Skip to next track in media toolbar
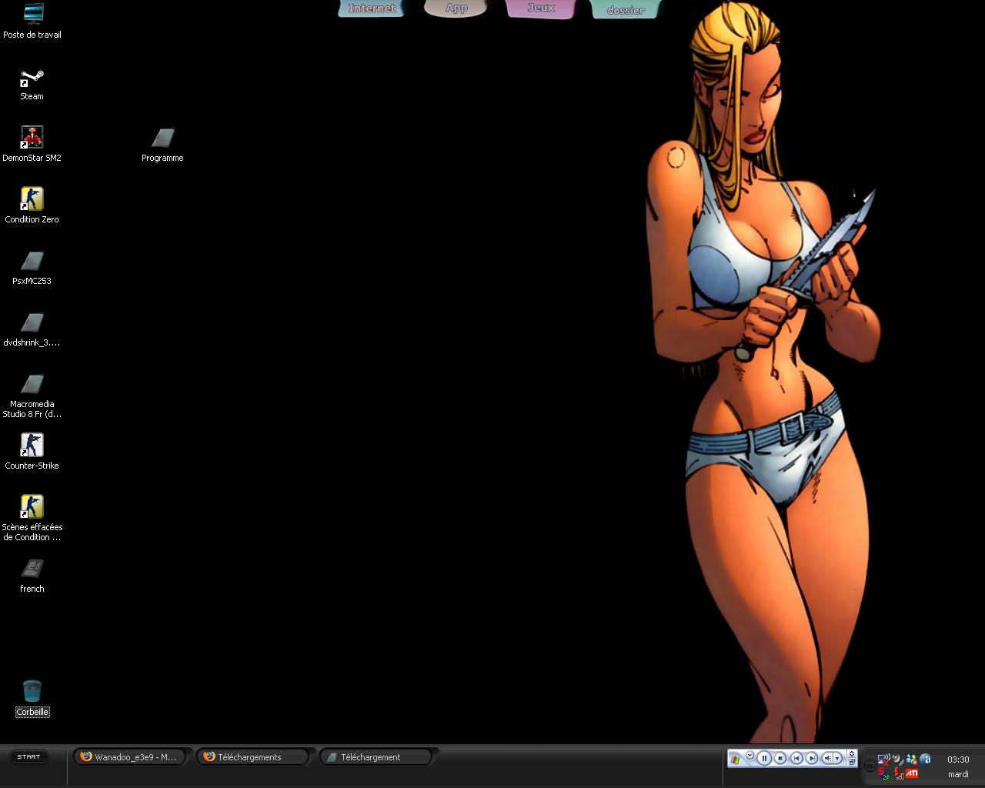 812,758
